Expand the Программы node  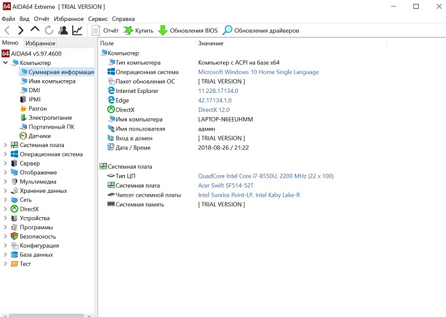[5, 227]
